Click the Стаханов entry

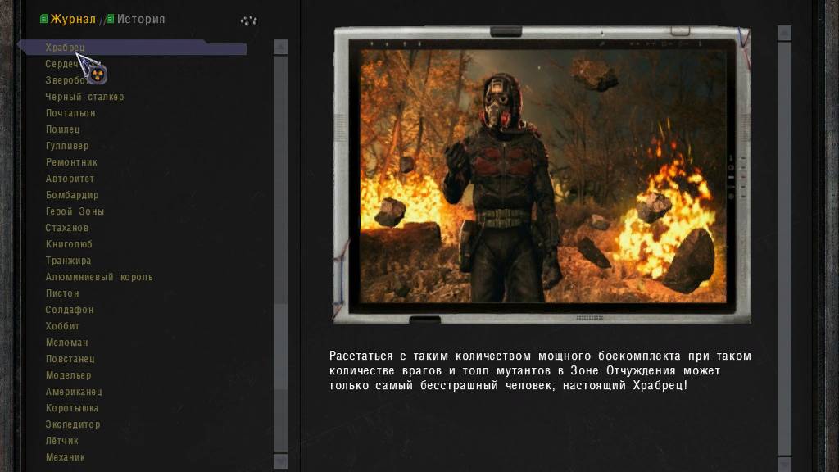(x=67, y=228)
